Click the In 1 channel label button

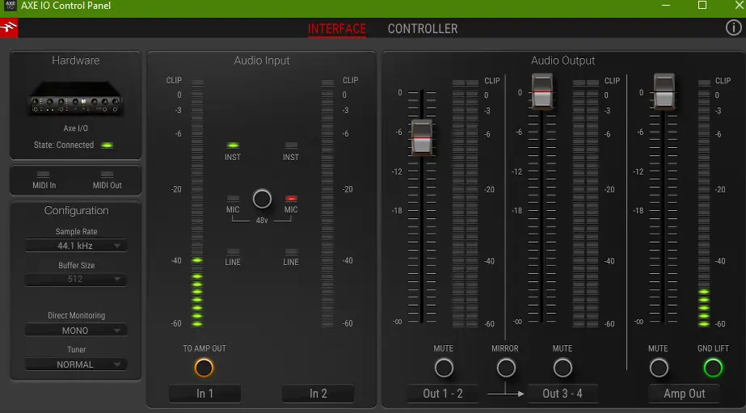(205, 394)
